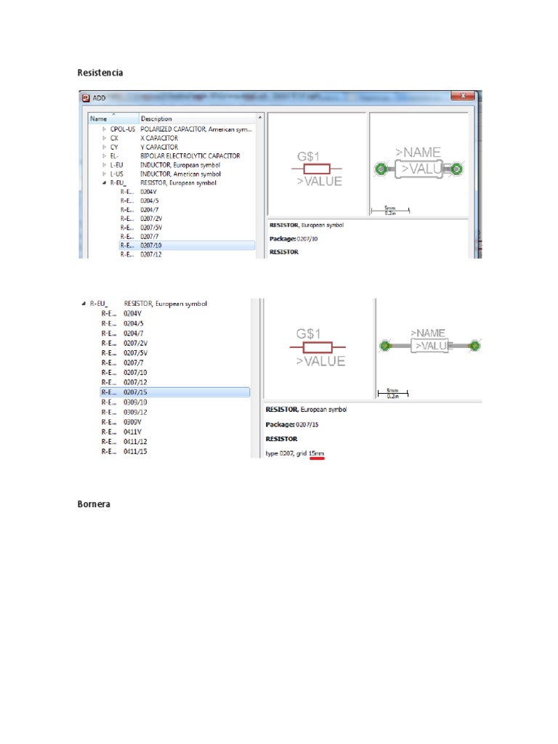Image resolution: width=558 pixels, height=744 pixels.
Task: Choose the 0309V package entry
Action: [x=175, y=422]
